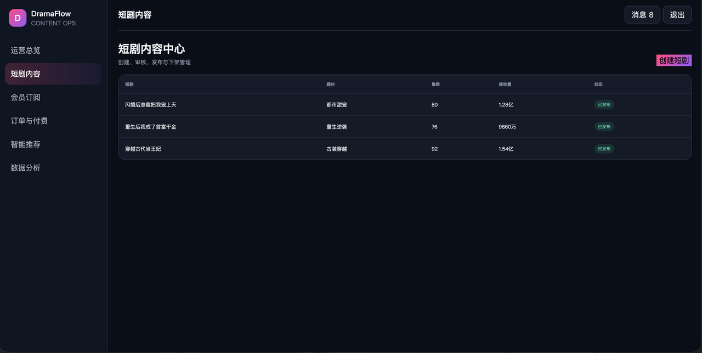Click the 已发布 badge for 闪婚后总裁把我宠上天
This screenshot has width=702, height=353.
[604, 105]
